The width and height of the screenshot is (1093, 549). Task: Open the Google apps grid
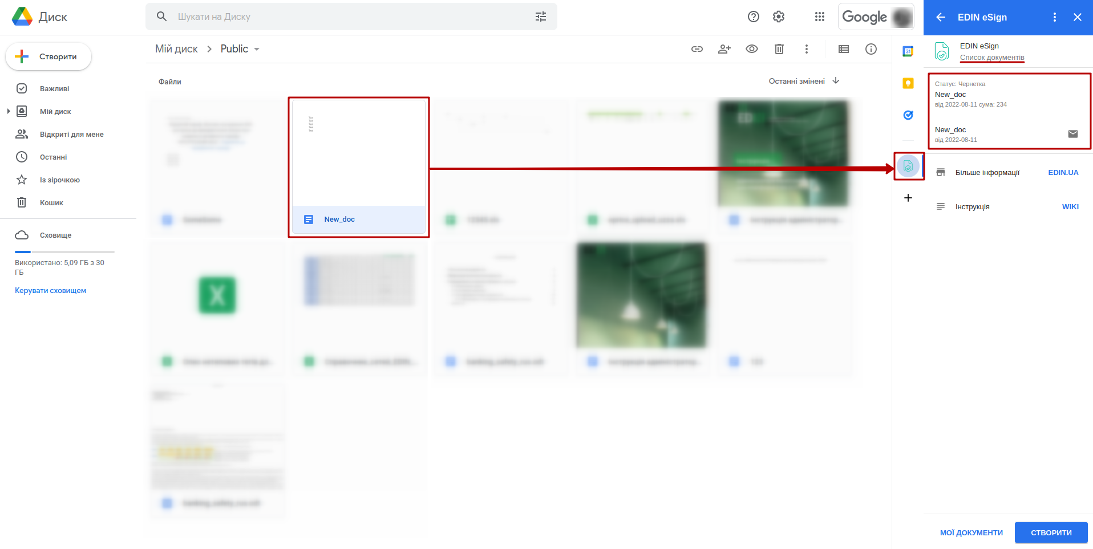click(x=820, y=17)
